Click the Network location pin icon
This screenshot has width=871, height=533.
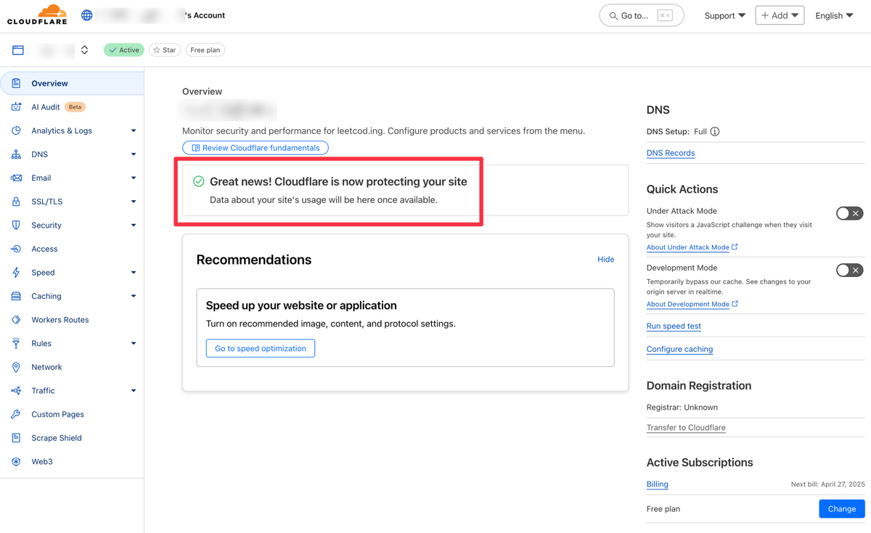tap(16, 367)
